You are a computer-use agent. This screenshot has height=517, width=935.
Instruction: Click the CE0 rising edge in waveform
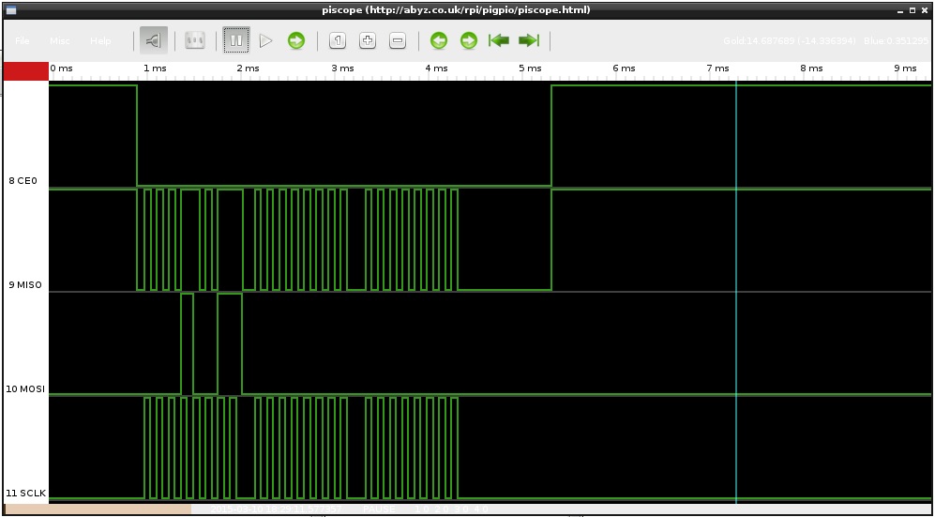(551, 136)
